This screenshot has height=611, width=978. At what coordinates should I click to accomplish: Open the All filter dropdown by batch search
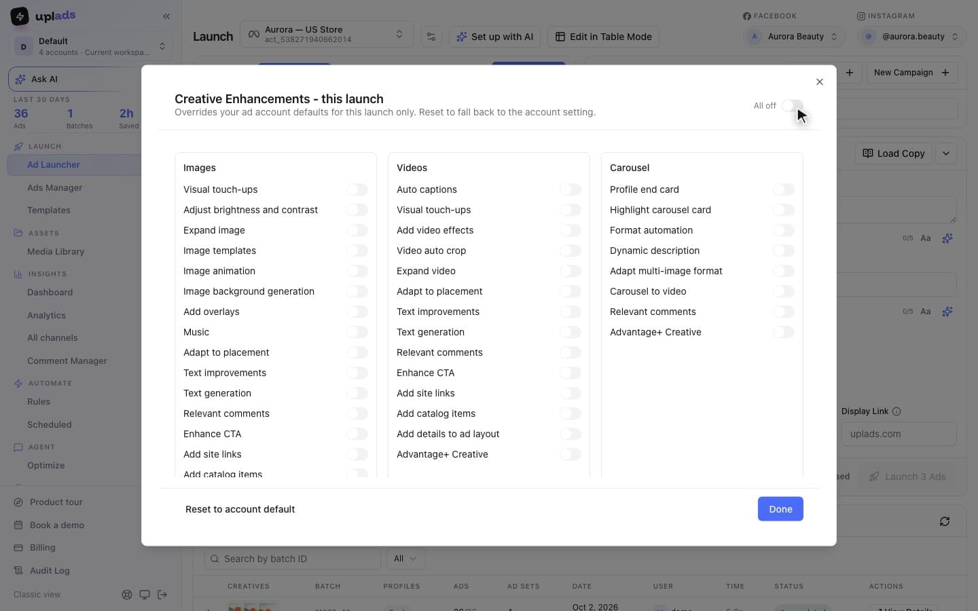tap(405, 559)
